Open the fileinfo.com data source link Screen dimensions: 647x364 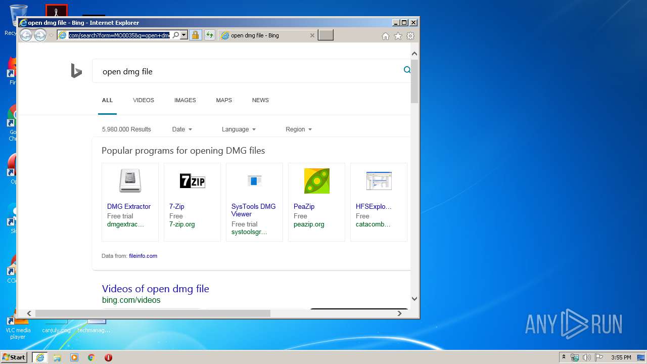[143, 256]
